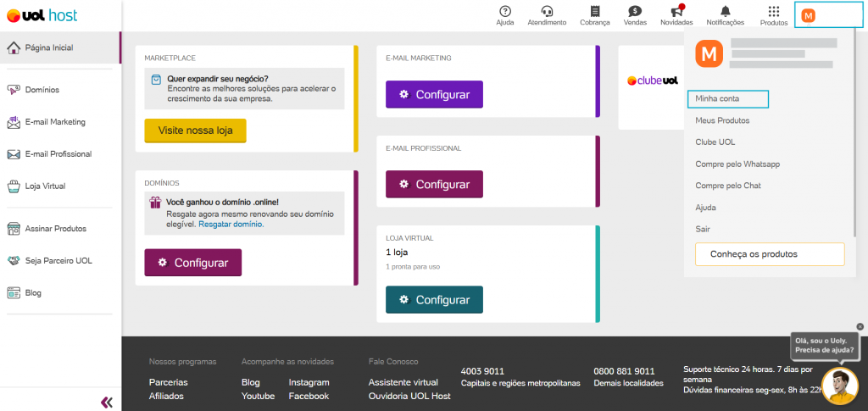Open Assistente virtual footer link

point(403,382)
